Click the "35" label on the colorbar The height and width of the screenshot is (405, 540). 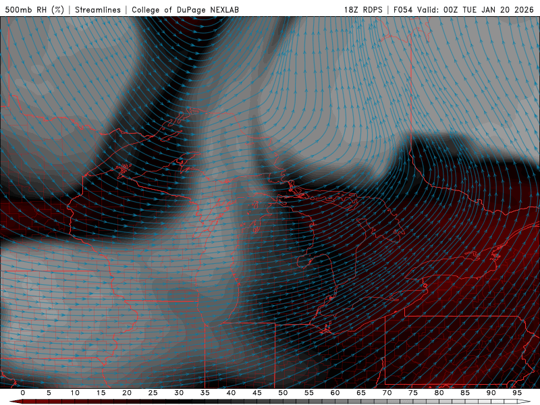pyautogui.click(x=205, y=393)
